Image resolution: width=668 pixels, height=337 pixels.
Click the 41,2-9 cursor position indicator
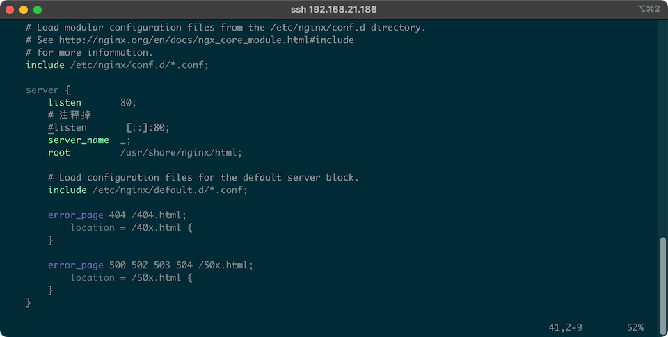(565, 328)
